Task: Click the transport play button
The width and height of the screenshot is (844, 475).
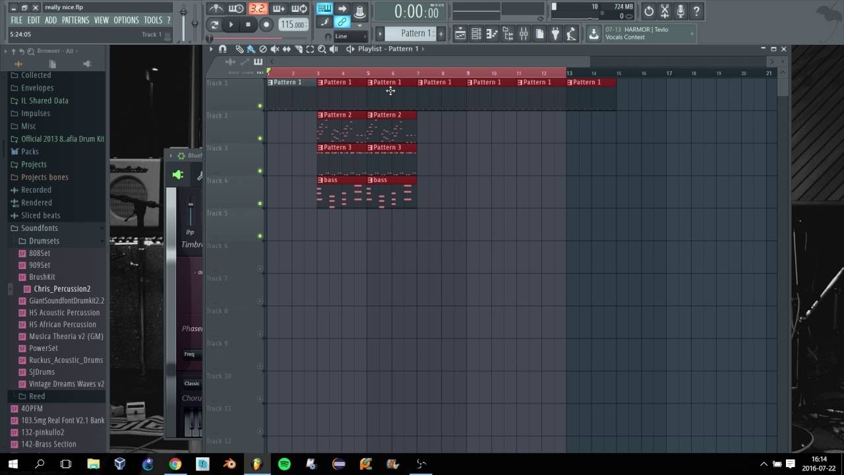Action: (231, 25)
